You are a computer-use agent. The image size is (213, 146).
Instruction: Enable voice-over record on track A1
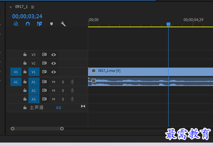[72, 82]
